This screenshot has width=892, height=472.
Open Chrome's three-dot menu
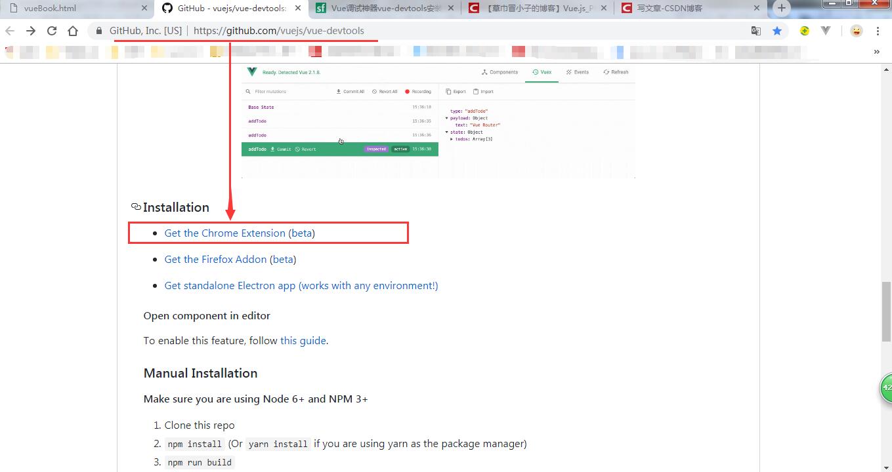pos(878,31)
